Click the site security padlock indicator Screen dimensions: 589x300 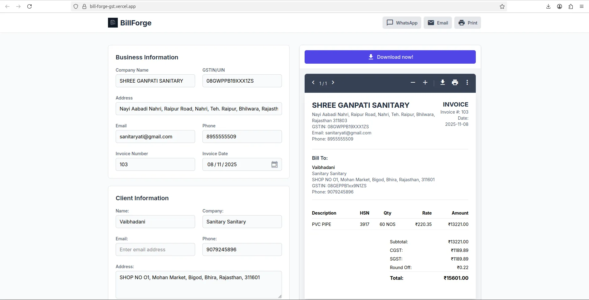[85, 6]
